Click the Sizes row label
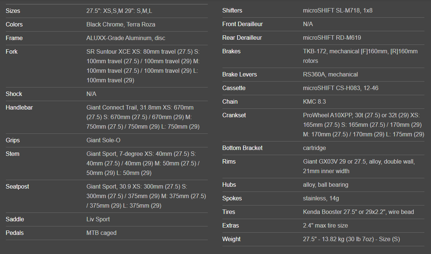Image resolution: width=431 pixels, height=254 pixels. click(x=13, y=11)
